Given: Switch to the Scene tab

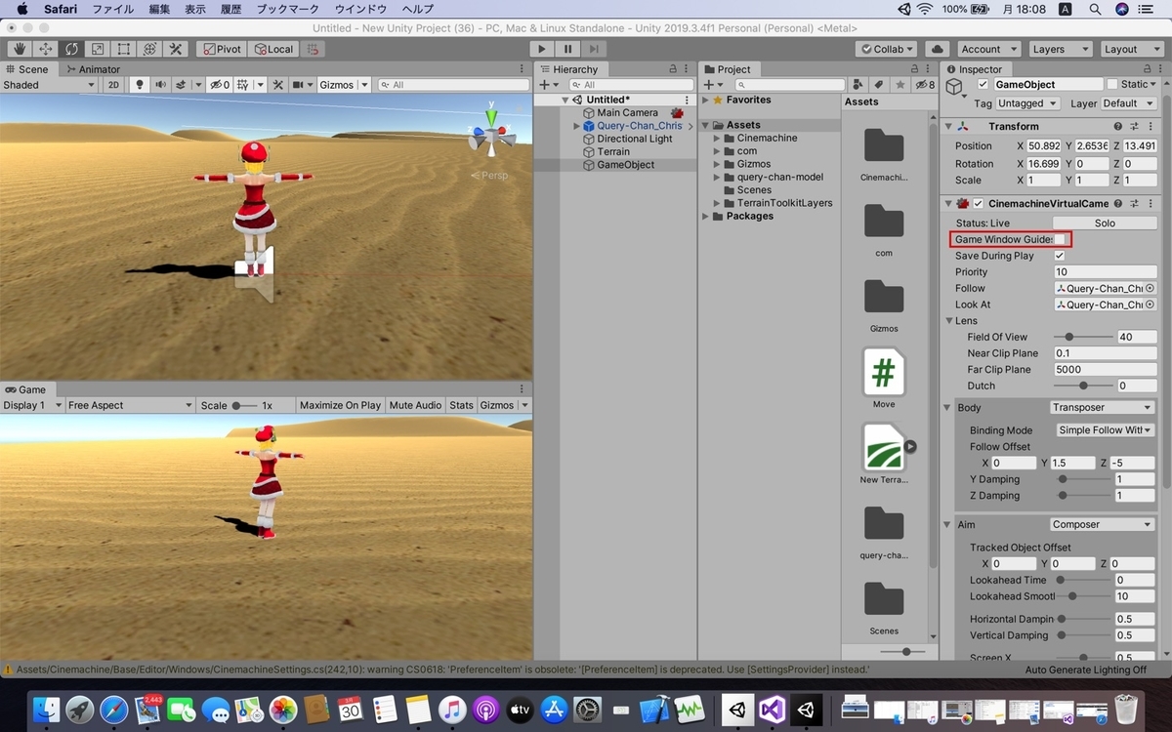Looking at the screenshot, I should (x=26, y=69).
